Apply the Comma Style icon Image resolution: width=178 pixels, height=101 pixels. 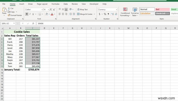[x=108, y=14]
